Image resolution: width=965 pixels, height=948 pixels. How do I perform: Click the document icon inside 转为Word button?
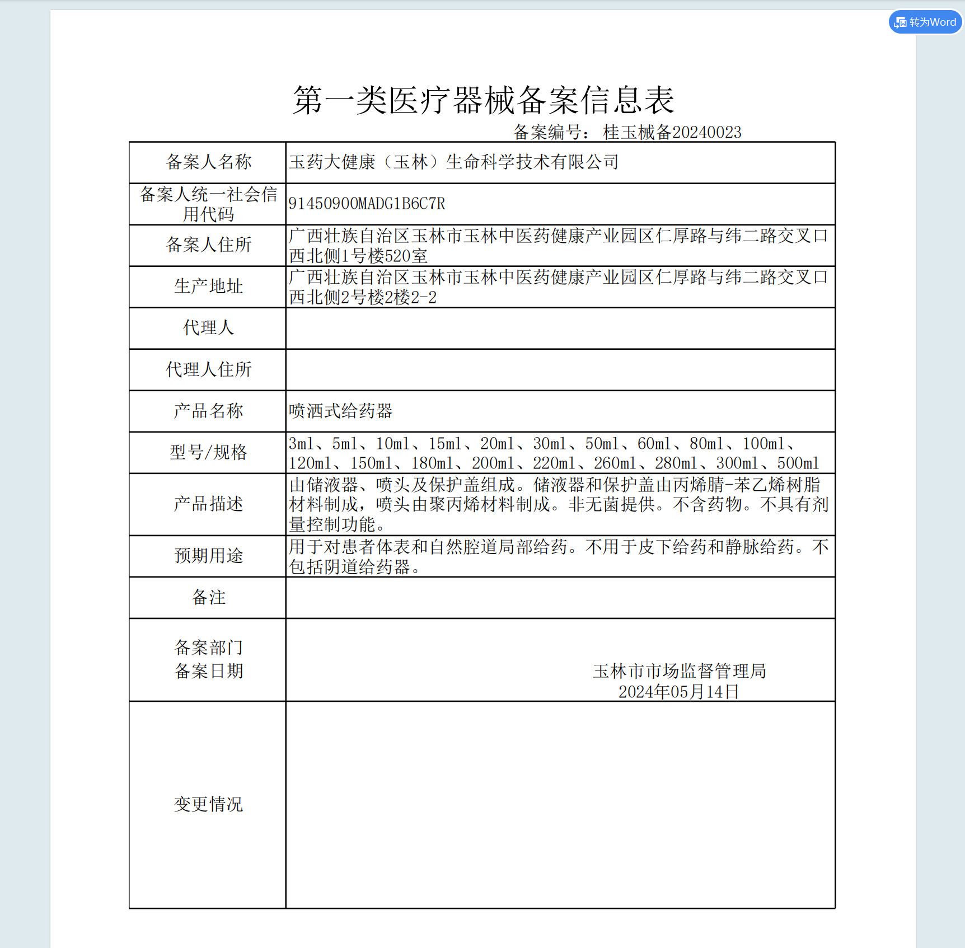pyautogui.click(x=900, y=22)
